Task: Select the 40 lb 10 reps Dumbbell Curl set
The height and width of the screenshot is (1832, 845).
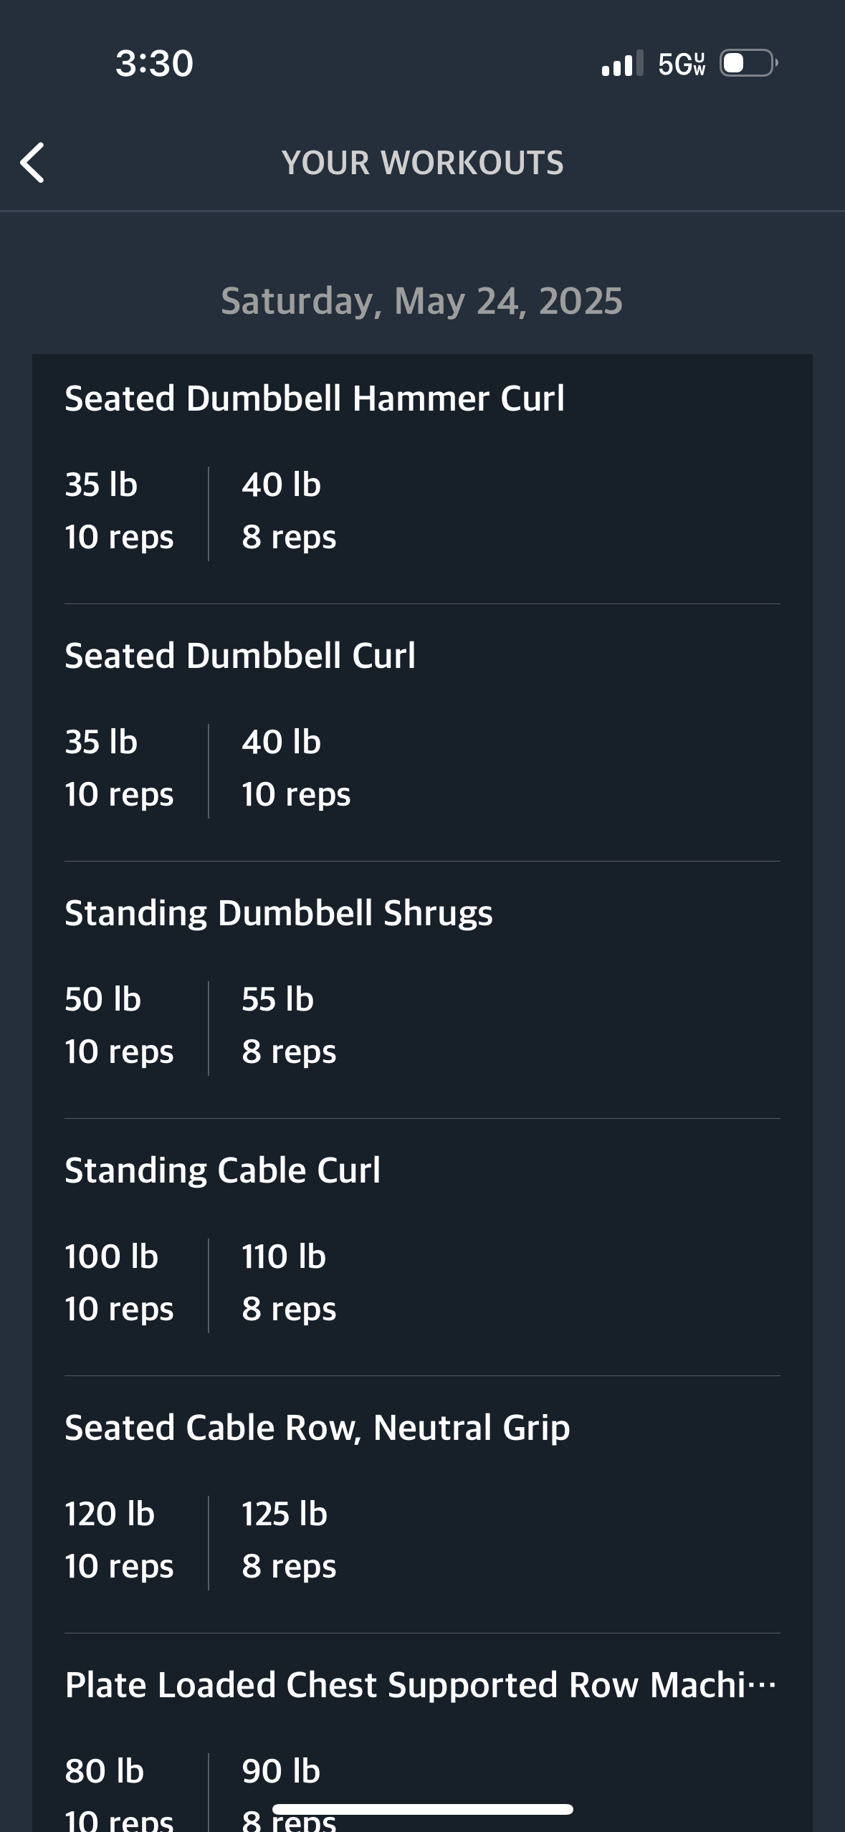Action: pyautogui.click(x=296, y=768)
